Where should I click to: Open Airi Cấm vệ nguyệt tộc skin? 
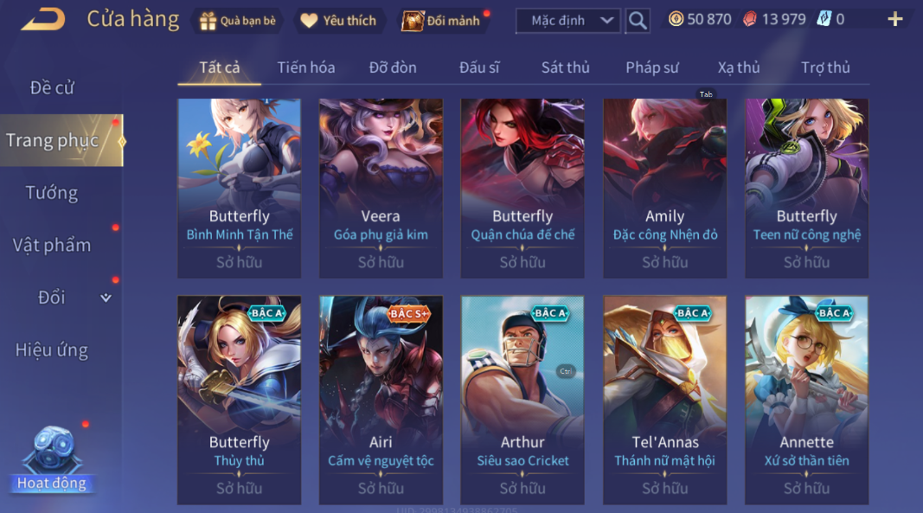click(381, 400)
